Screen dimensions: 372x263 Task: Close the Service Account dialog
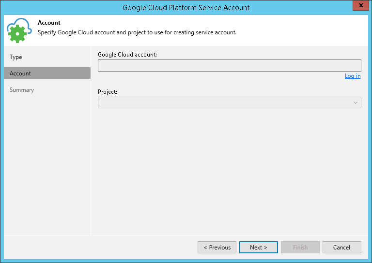tap(360, 5)
